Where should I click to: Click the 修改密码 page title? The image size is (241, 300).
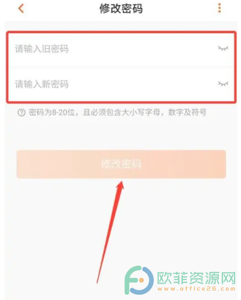[121, 9]
